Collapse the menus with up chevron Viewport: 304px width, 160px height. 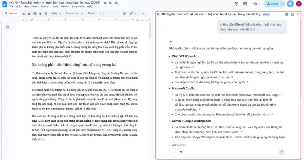coord(143,13)
